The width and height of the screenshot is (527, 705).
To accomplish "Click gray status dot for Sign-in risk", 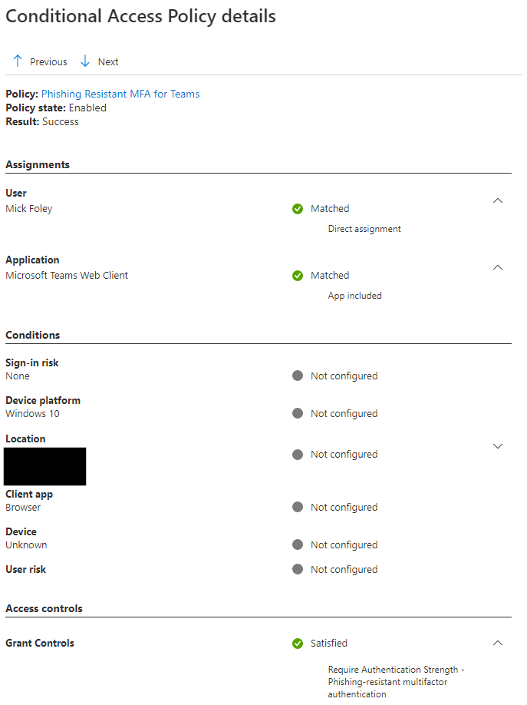I will coord(298,376).
